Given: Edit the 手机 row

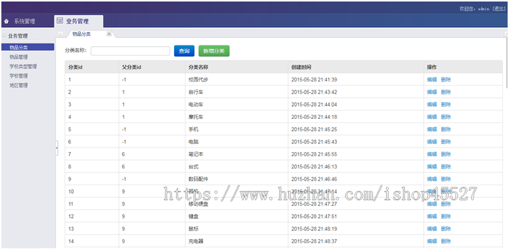Looking at the screenshot, I should (x=432, y=129).
